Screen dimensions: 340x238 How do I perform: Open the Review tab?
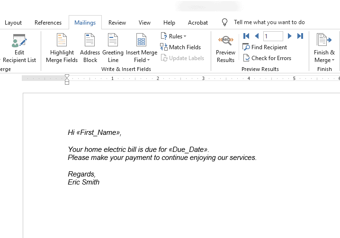pyautogui.click(x=117, y=23)
